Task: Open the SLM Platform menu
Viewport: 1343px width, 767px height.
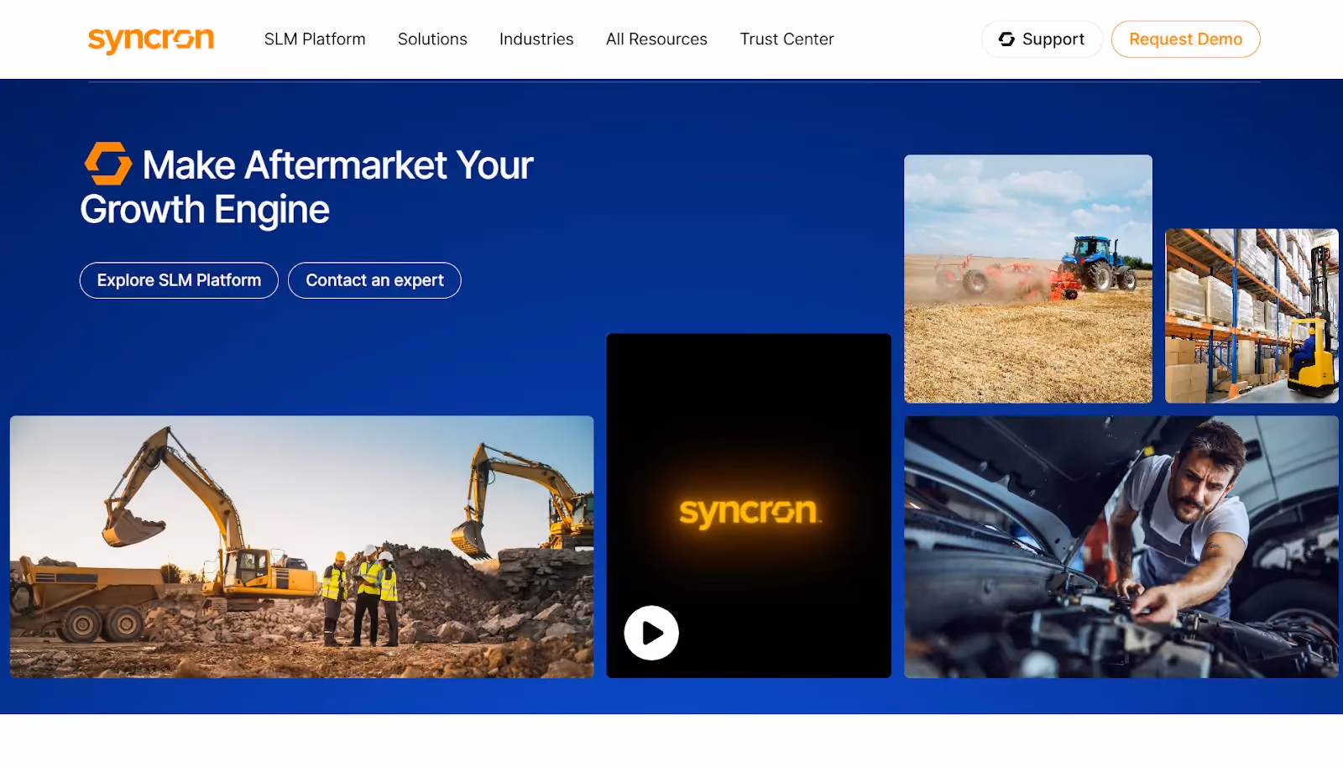Action: pyautogui.click(x=315, y=39)
